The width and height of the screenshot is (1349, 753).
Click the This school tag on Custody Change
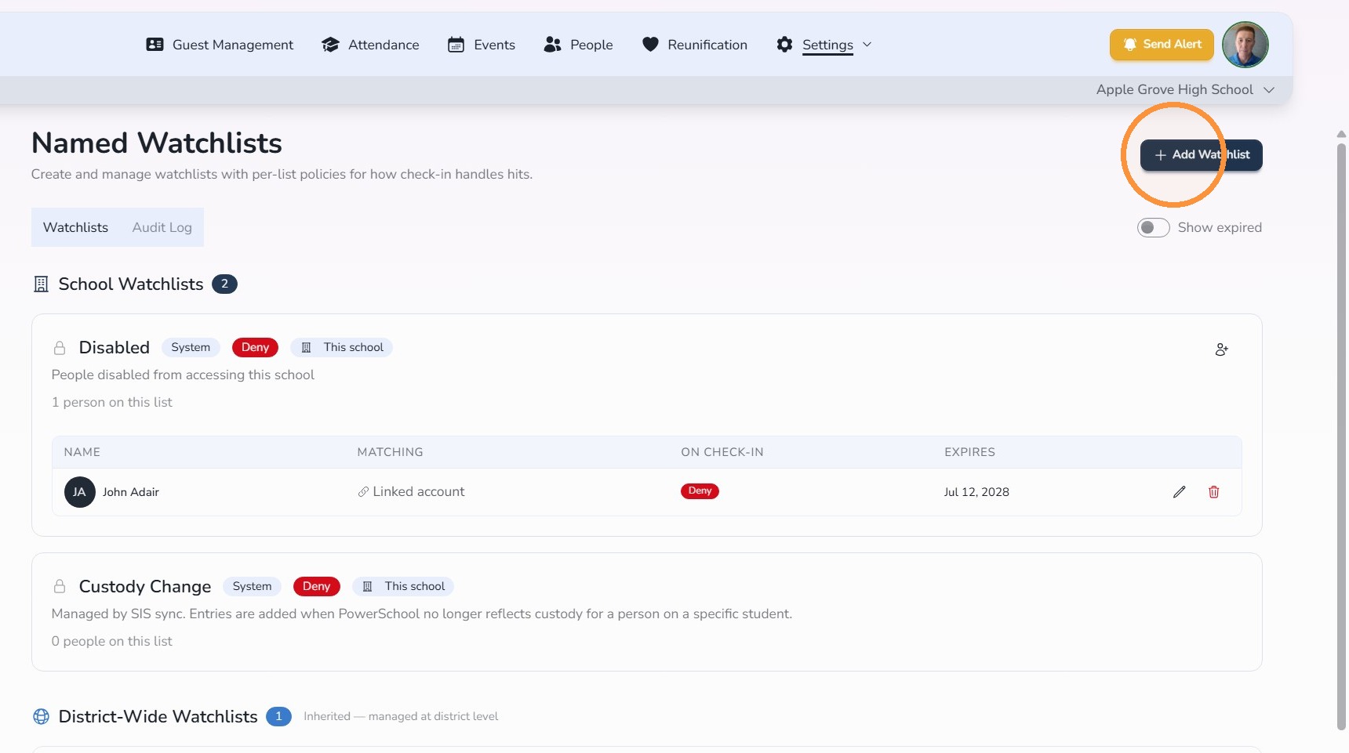(403, 586)
